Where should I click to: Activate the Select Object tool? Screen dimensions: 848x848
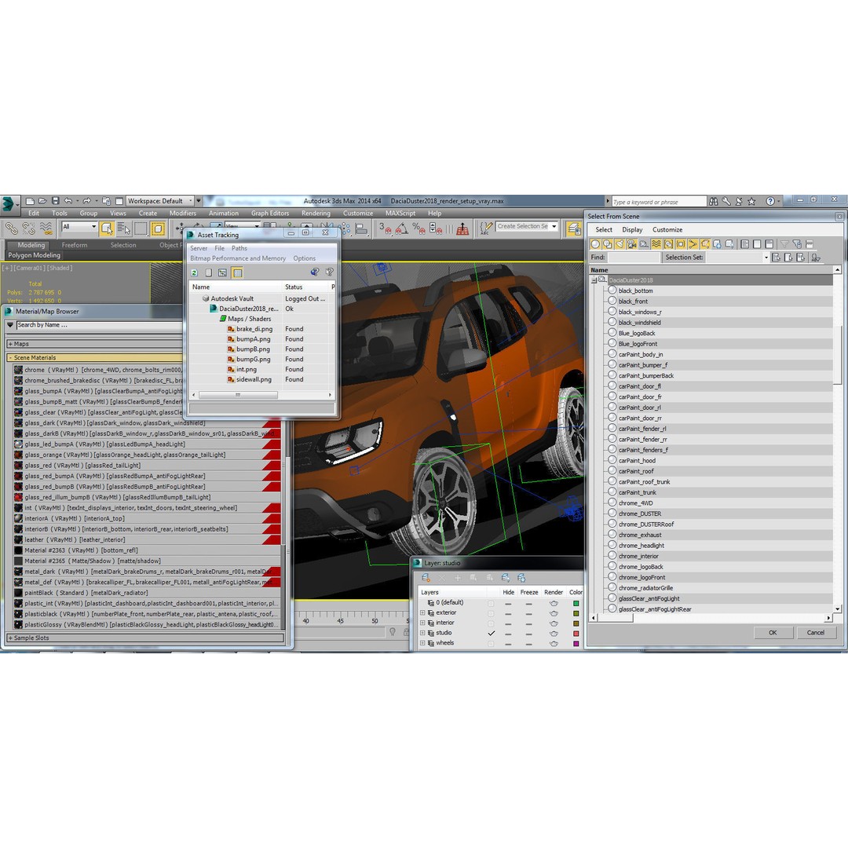point(107,228)
